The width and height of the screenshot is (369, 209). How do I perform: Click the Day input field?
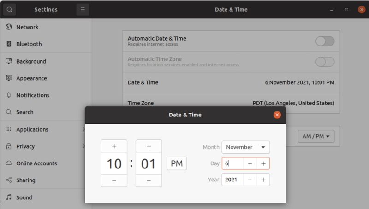(233, 163)
